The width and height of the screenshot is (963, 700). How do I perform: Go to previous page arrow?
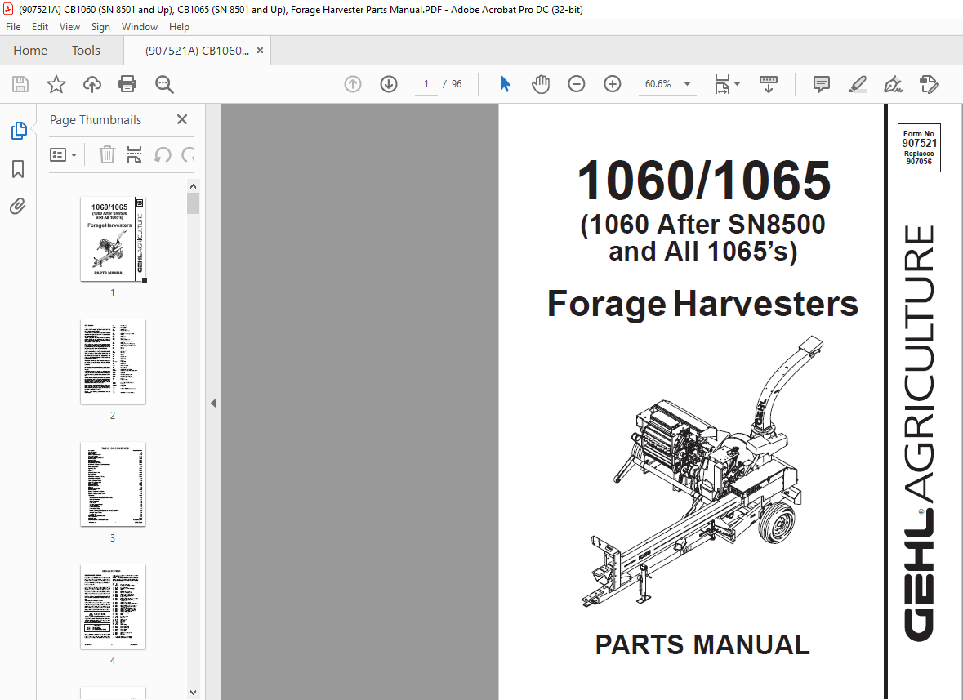[x=353, y=84]
